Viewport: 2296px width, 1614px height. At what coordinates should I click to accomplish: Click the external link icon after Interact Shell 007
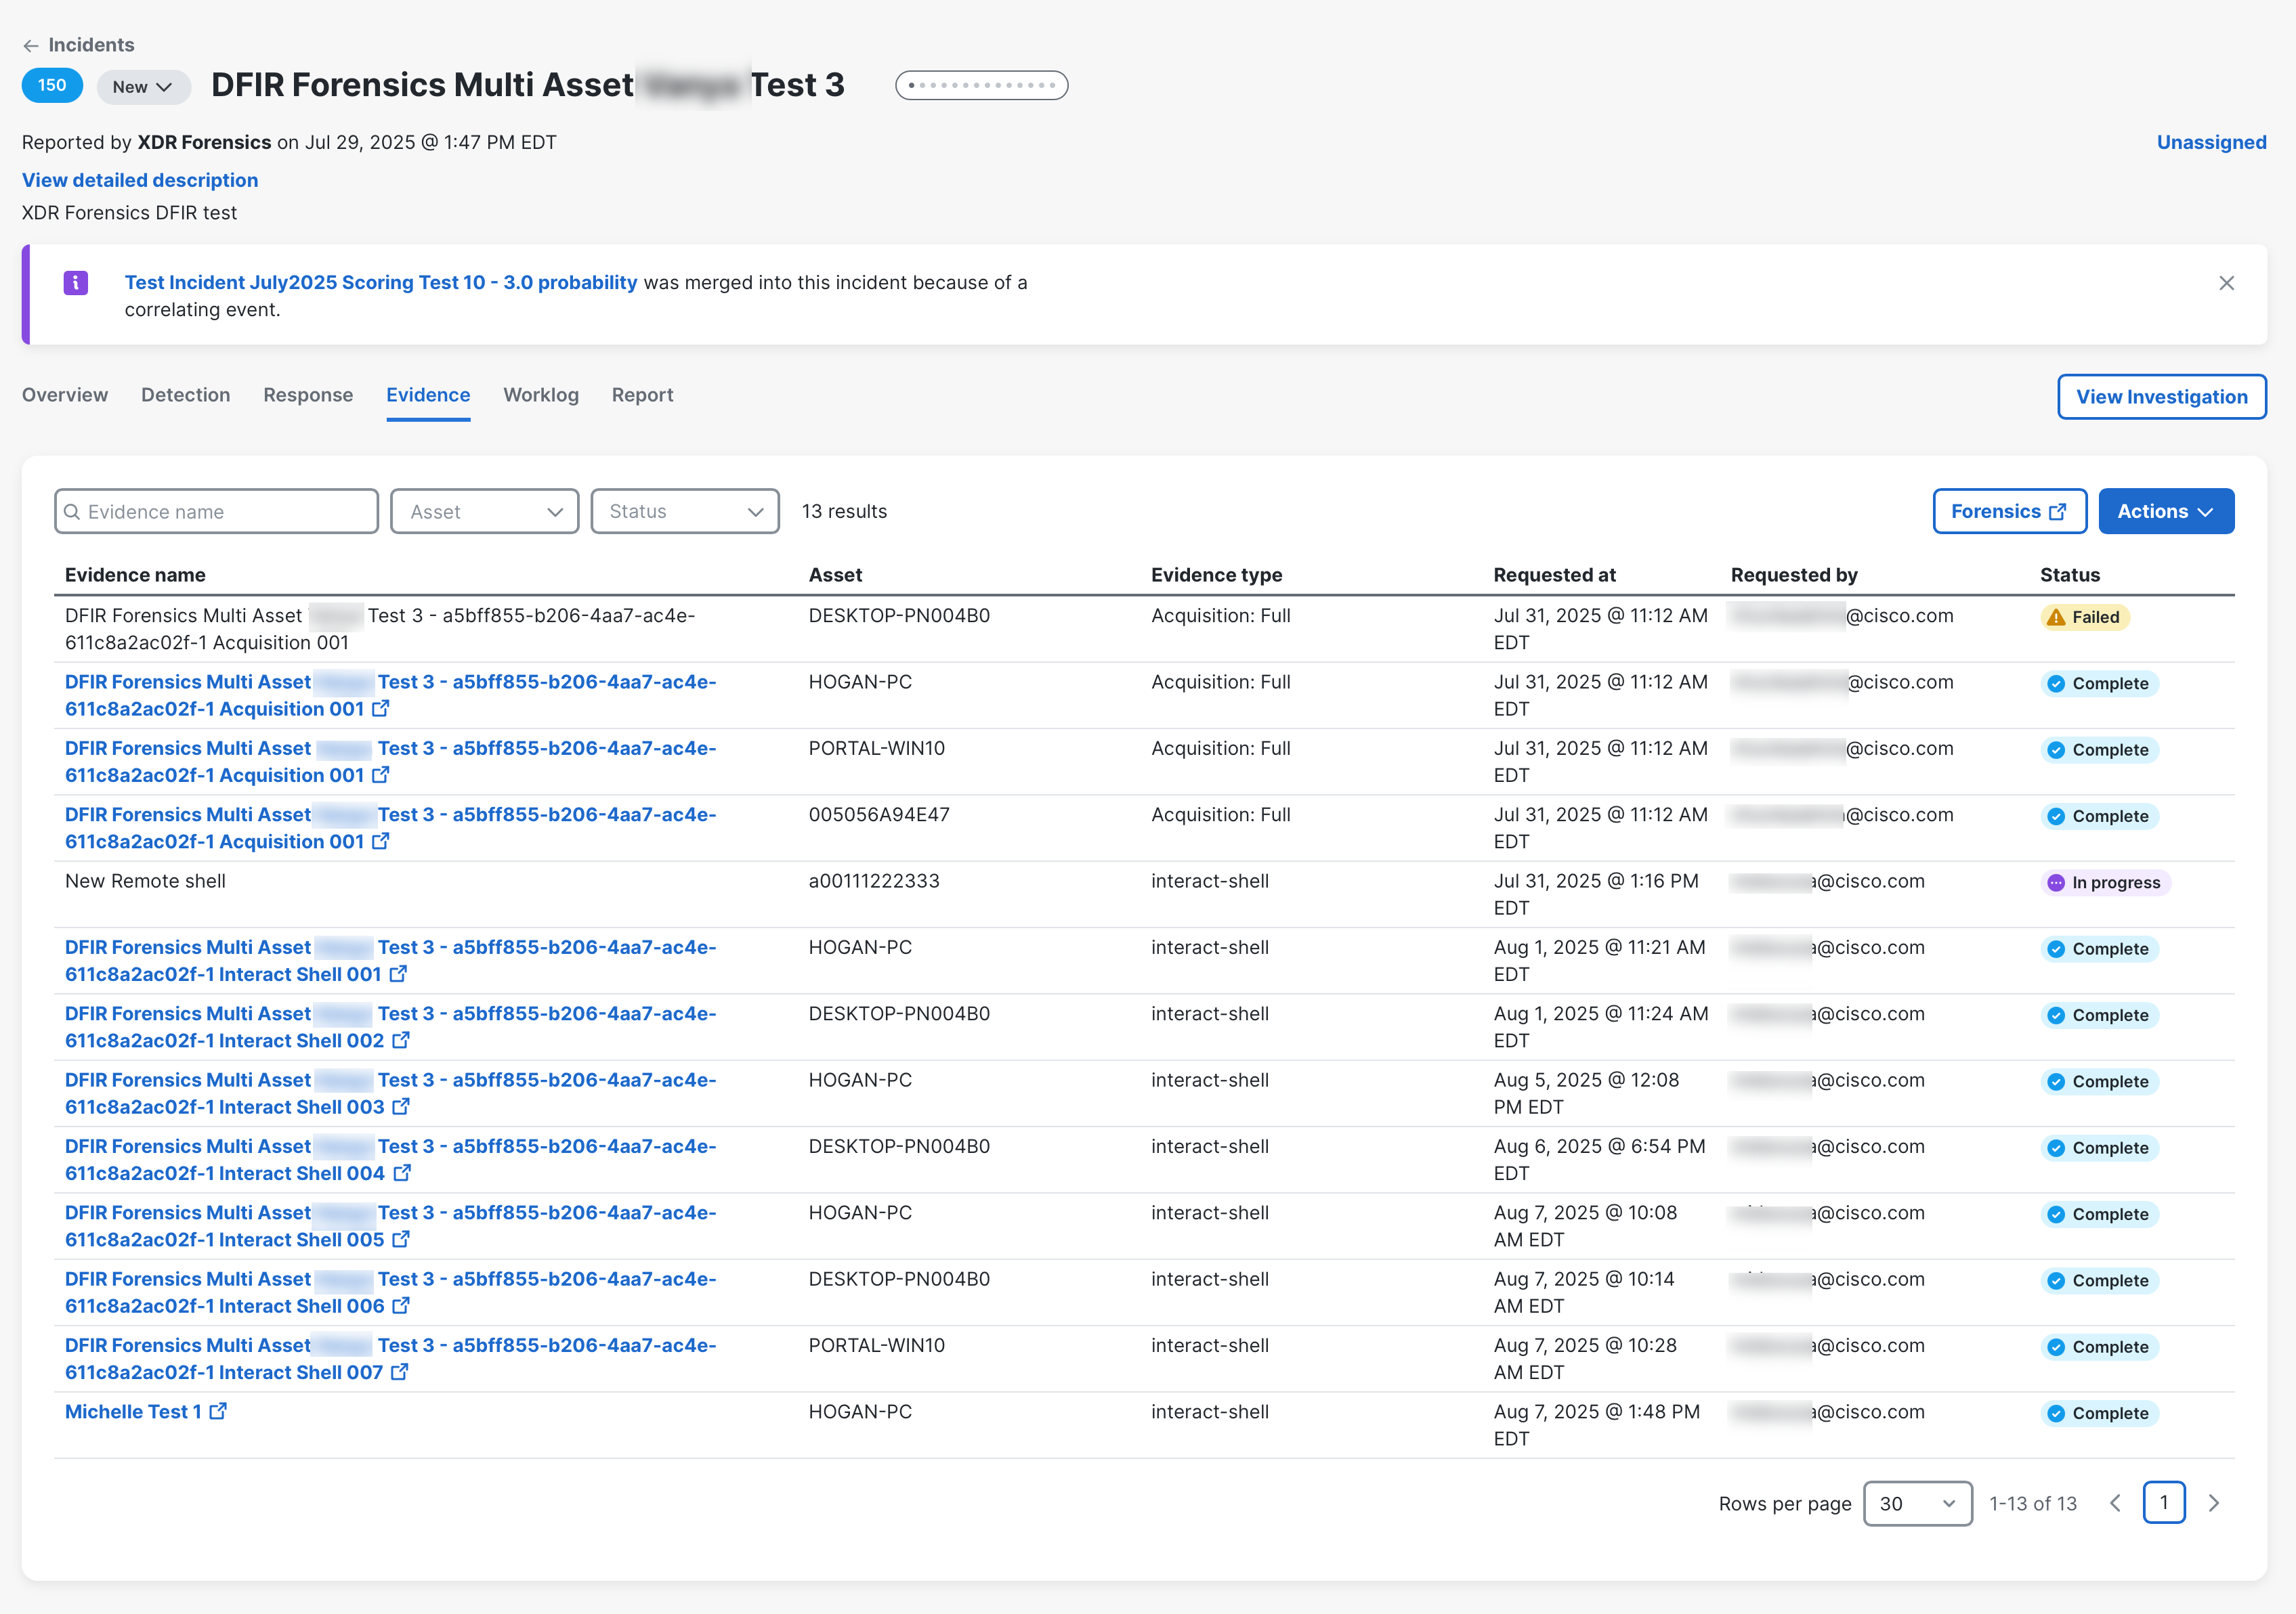399,1372
